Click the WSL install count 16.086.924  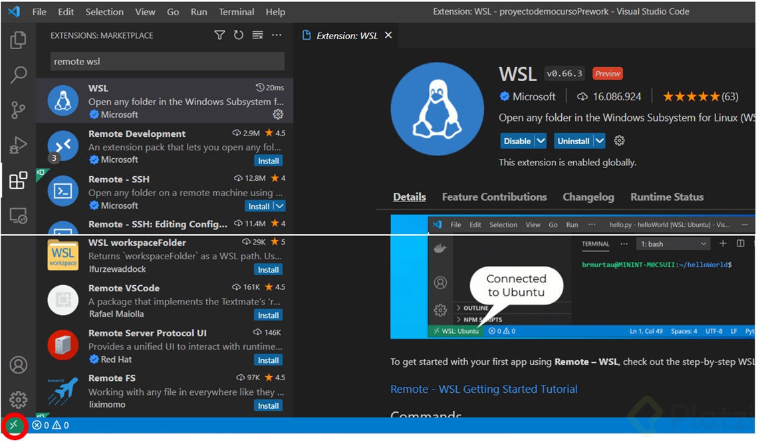(609, 96)
